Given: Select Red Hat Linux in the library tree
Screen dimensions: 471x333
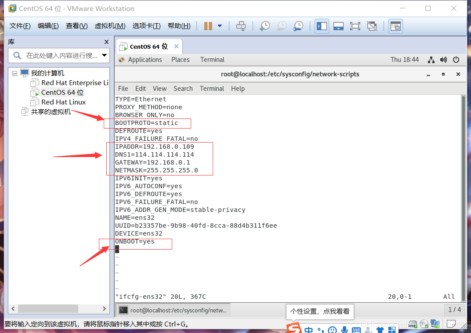Looking at the screenshot, I should (x=58, y=102).
